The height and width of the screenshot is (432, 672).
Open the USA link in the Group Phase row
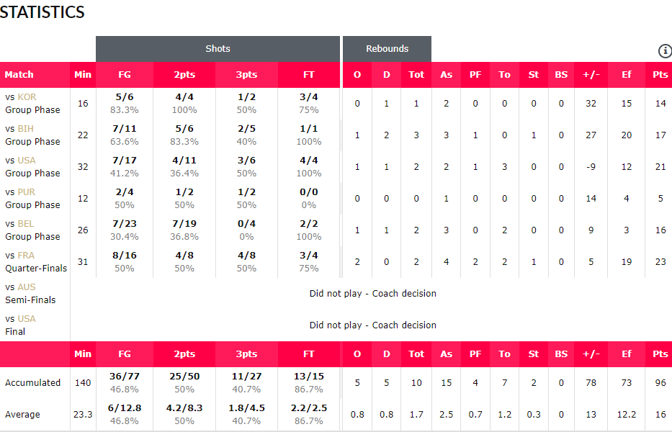[27, 161]
